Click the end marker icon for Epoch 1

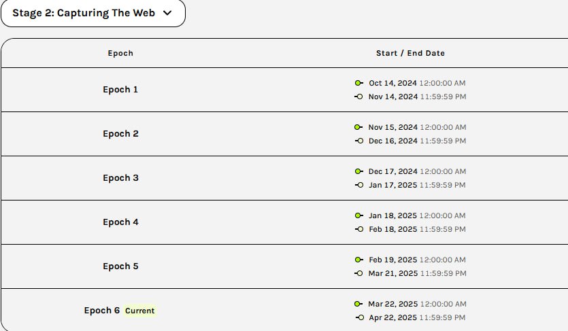[x=358, y=97]
